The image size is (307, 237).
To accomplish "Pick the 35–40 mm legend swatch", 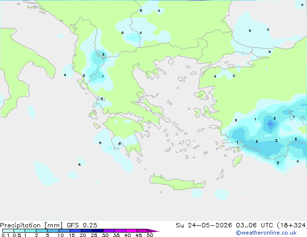I will click(120, 231).
